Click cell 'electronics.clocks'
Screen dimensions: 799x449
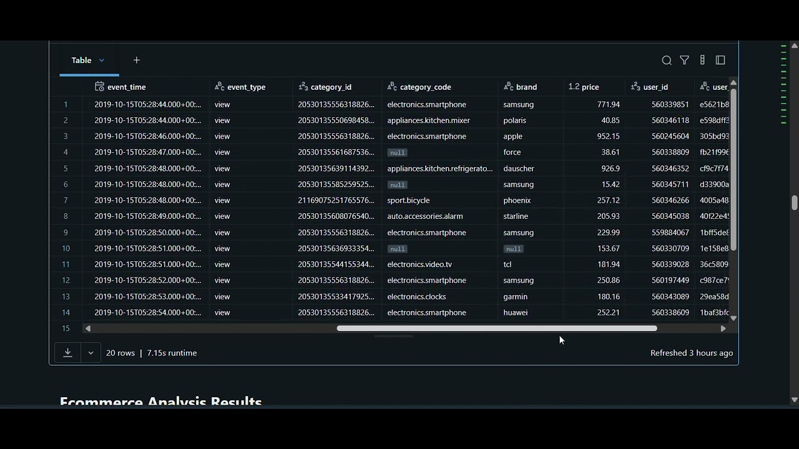tap(416, 297)
